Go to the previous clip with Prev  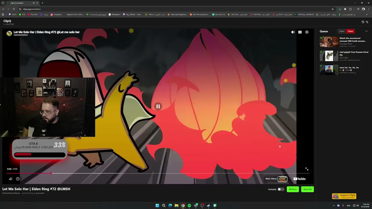[x=293, y=189]
